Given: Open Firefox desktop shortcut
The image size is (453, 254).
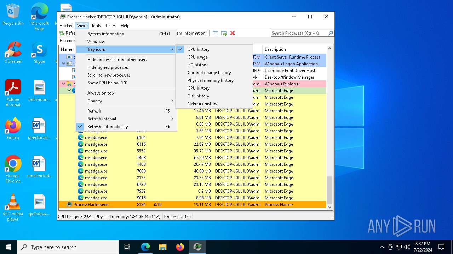Looking at the screenshot, I should pyautogui.click(x=13, y=128).
